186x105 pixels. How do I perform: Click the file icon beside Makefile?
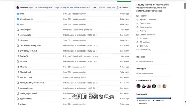[x=18, y=67]
